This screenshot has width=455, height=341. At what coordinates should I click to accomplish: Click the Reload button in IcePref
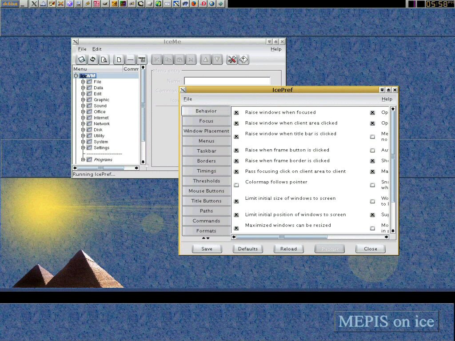click(x=288, y=249)
